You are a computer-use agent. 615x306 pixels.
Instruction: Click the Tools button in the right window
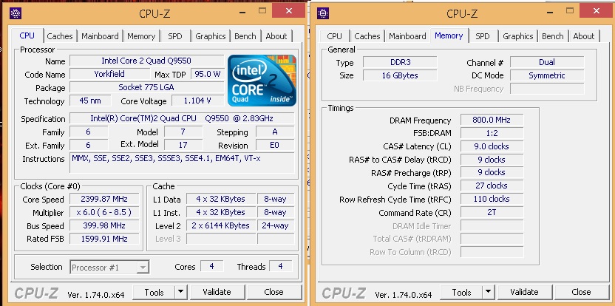[461, 293]
